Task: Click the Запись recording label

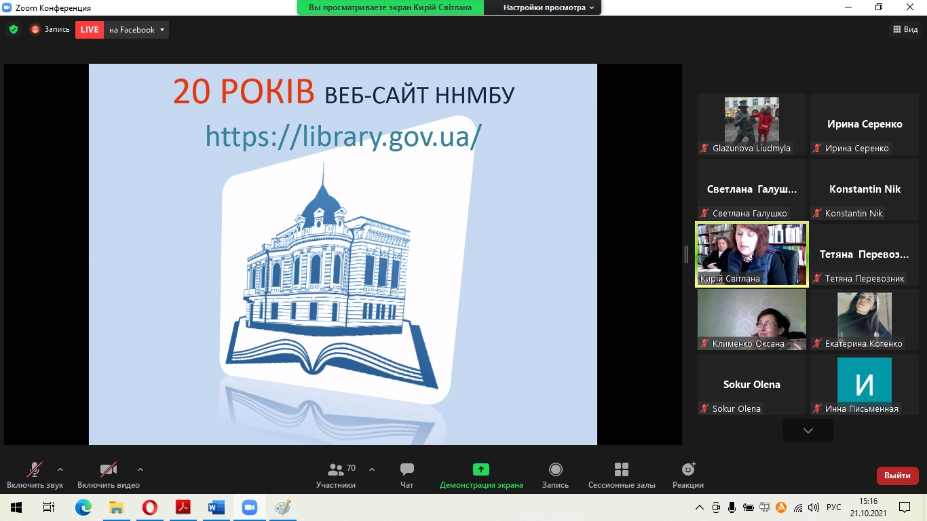Action: click(x=57, y=29)
